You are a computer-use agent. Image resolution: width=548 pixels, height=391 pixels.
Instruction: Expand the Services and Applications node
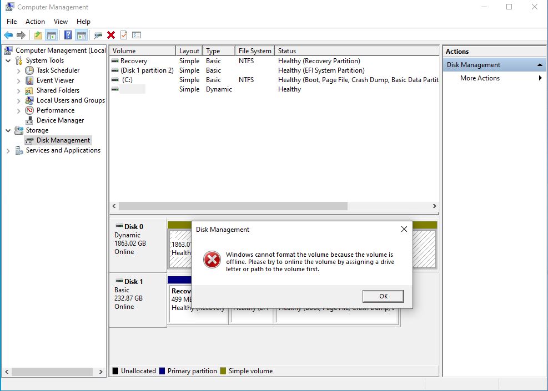tap(8, 151)
